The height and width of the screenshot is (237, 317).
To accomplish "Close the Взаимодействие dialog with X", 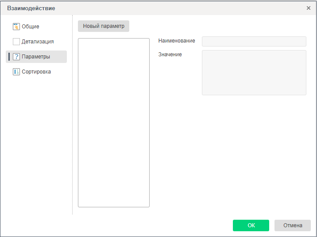I will pos(309,8).
